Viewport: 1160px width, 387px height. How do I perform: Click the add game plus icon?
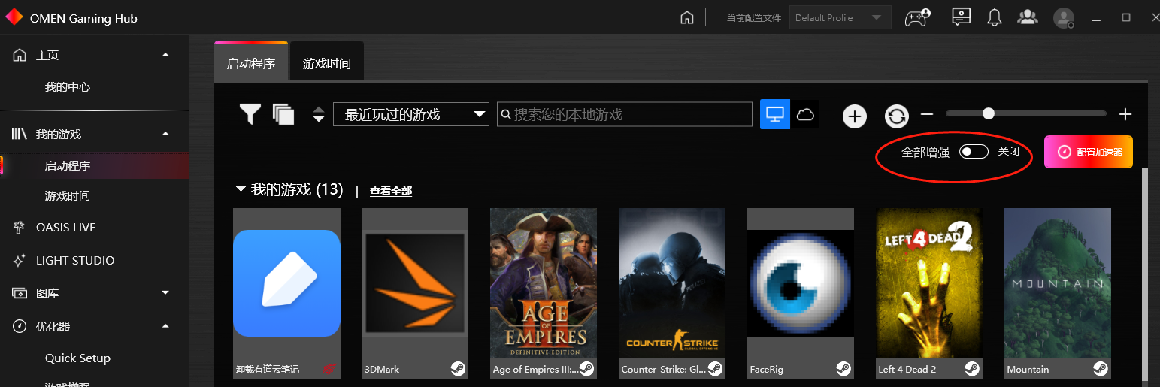click(854, 116)
